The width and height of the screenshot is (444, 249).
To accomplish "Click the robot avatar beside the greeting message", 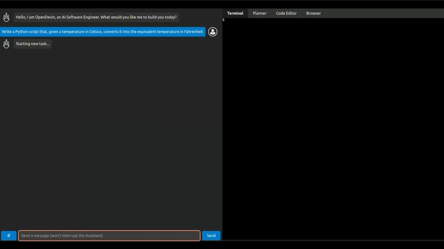I will (6, 17).
